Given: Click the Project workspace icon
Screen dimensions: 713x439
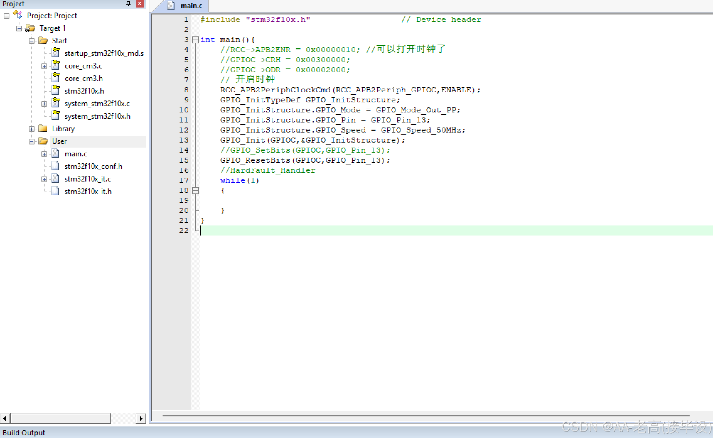Looking at the screenshot, I should (x=18, y=15).
